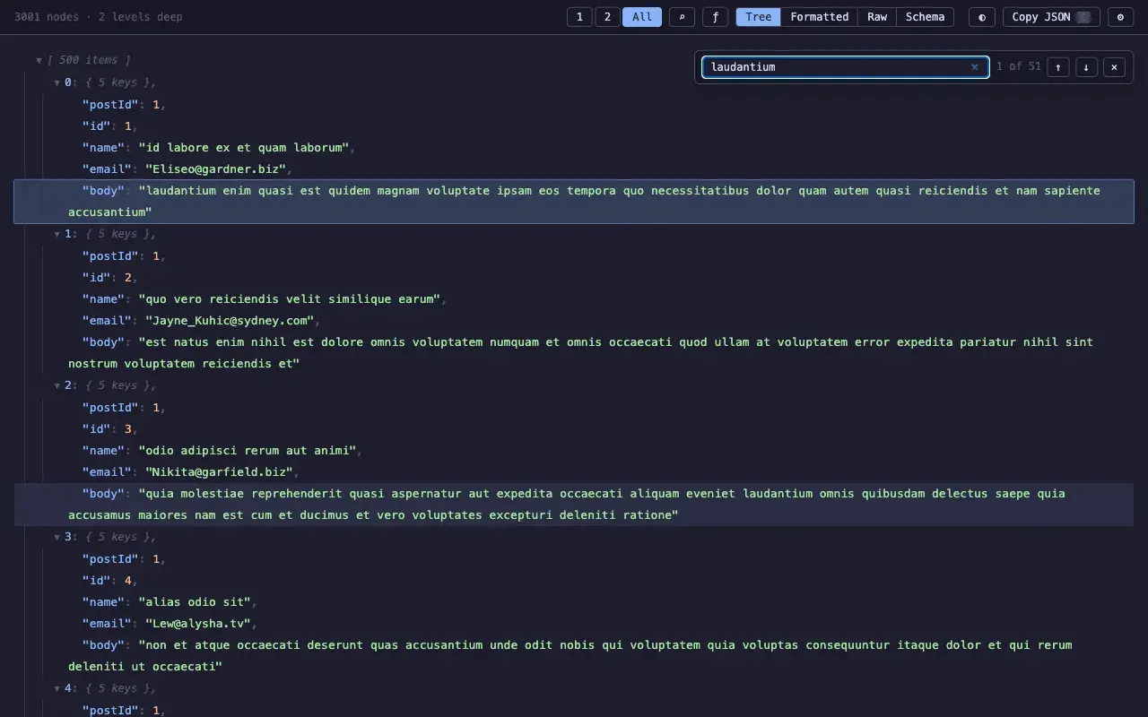This screenshot has width=1148, height=717.
Task: Go to the next search match arrow
Action: tap(1086, 67)
